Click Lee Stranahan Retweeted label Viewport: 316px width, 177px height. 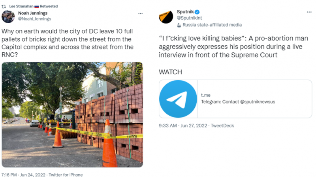point(34,6)
